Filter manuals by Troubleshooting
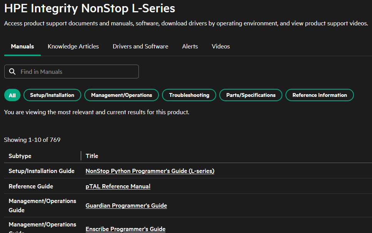The image size is (372, 233). [x=189, y=95]
